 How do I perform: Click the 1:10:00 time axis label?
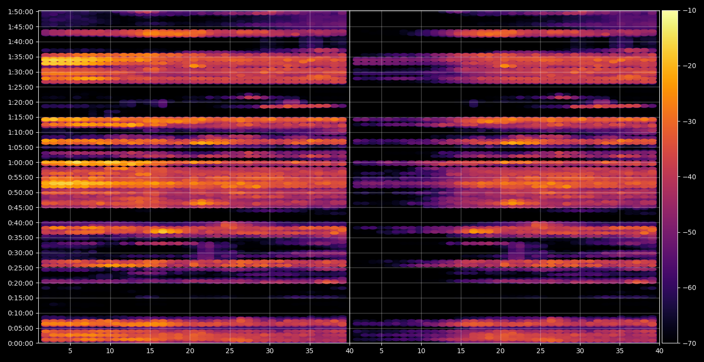click(21, 132)
